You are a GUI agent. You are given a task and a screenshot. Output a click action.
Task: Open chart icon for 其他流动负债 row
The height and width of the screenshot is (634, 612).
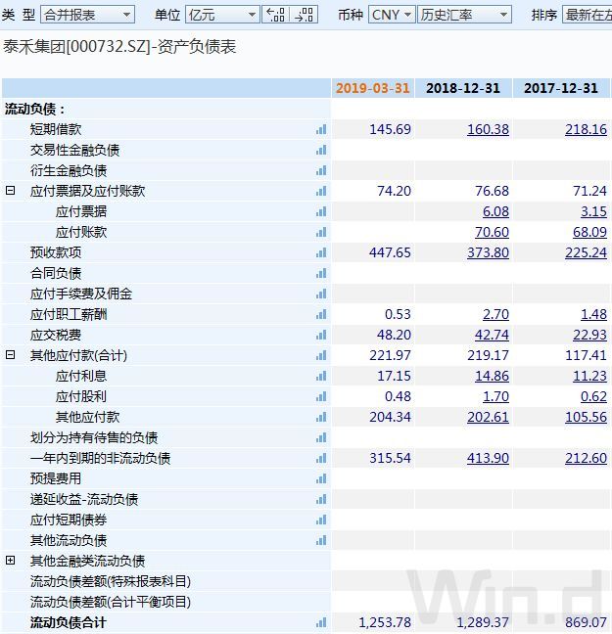(x=321, y=541)
